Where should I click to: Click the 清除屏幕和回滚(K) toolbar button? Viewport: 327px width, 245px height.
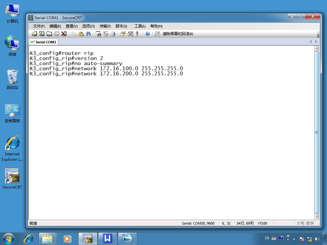[x=178, y=34]
